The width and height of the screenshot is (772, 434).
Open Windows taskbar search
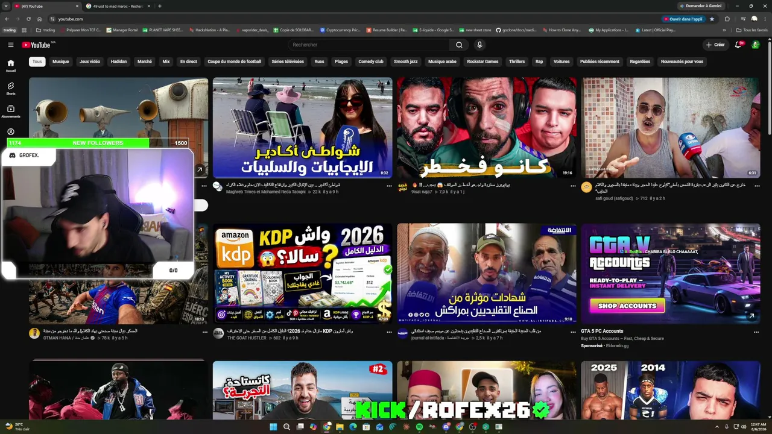(x=286, y=427)
